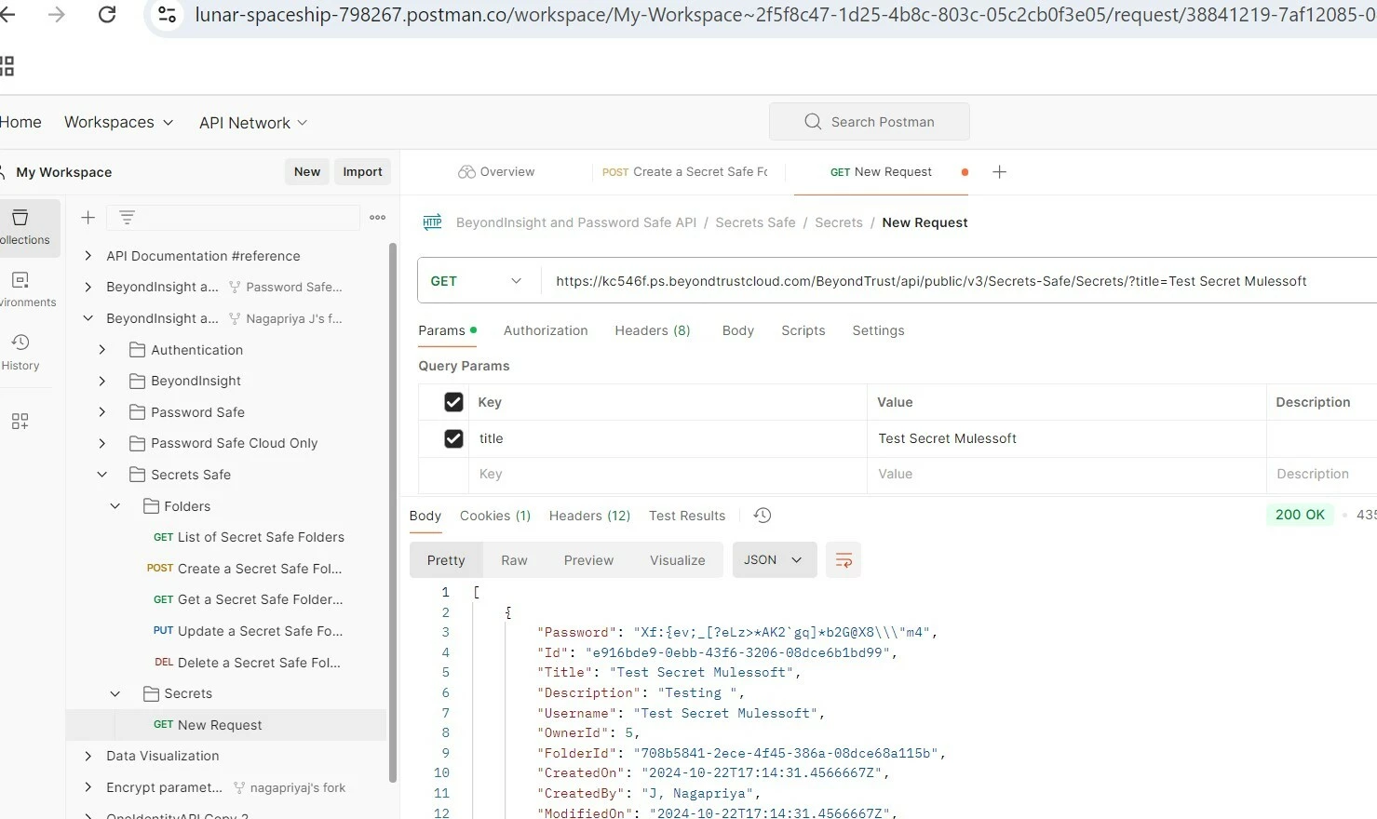1377x819 pixels.
Task: Open API Network dropdown menu
Action: click(x=253, y=123)
